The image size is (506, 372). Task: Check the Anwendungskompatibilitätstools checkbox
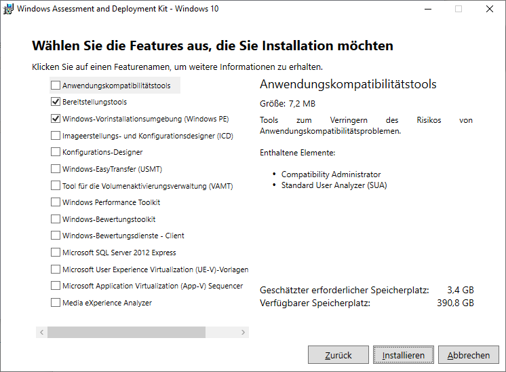[x=56, y=86]
